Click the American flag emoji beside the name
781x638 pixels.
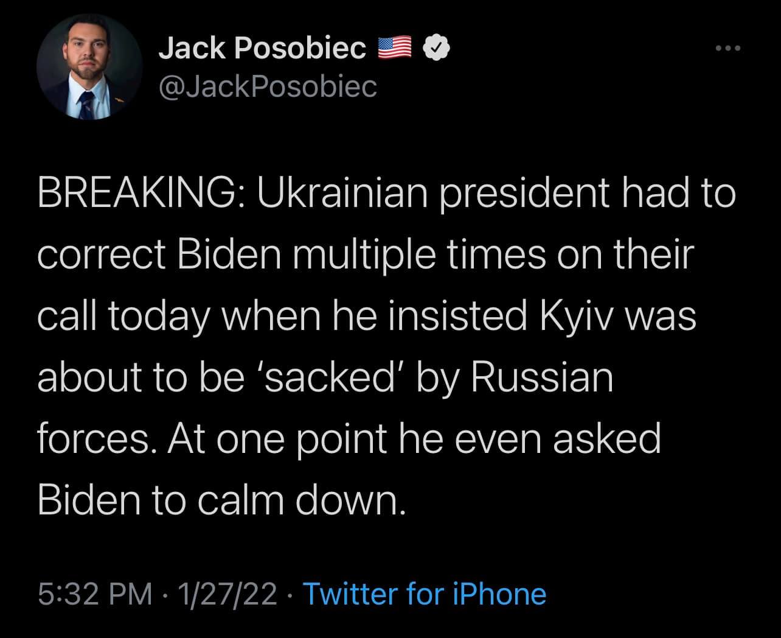tap(395, 49)
